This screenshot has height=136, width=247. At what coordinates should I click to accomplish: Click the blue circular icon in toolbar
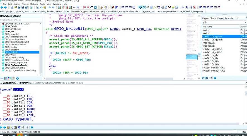[x=140, y=7]
